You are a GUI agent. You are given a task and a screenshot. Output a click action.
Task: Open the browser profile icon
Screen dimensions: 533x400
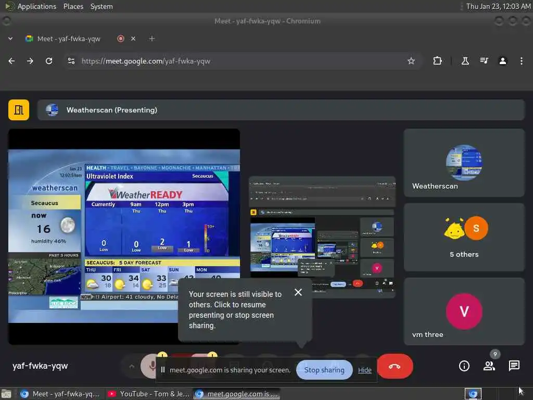click(503, 61)
